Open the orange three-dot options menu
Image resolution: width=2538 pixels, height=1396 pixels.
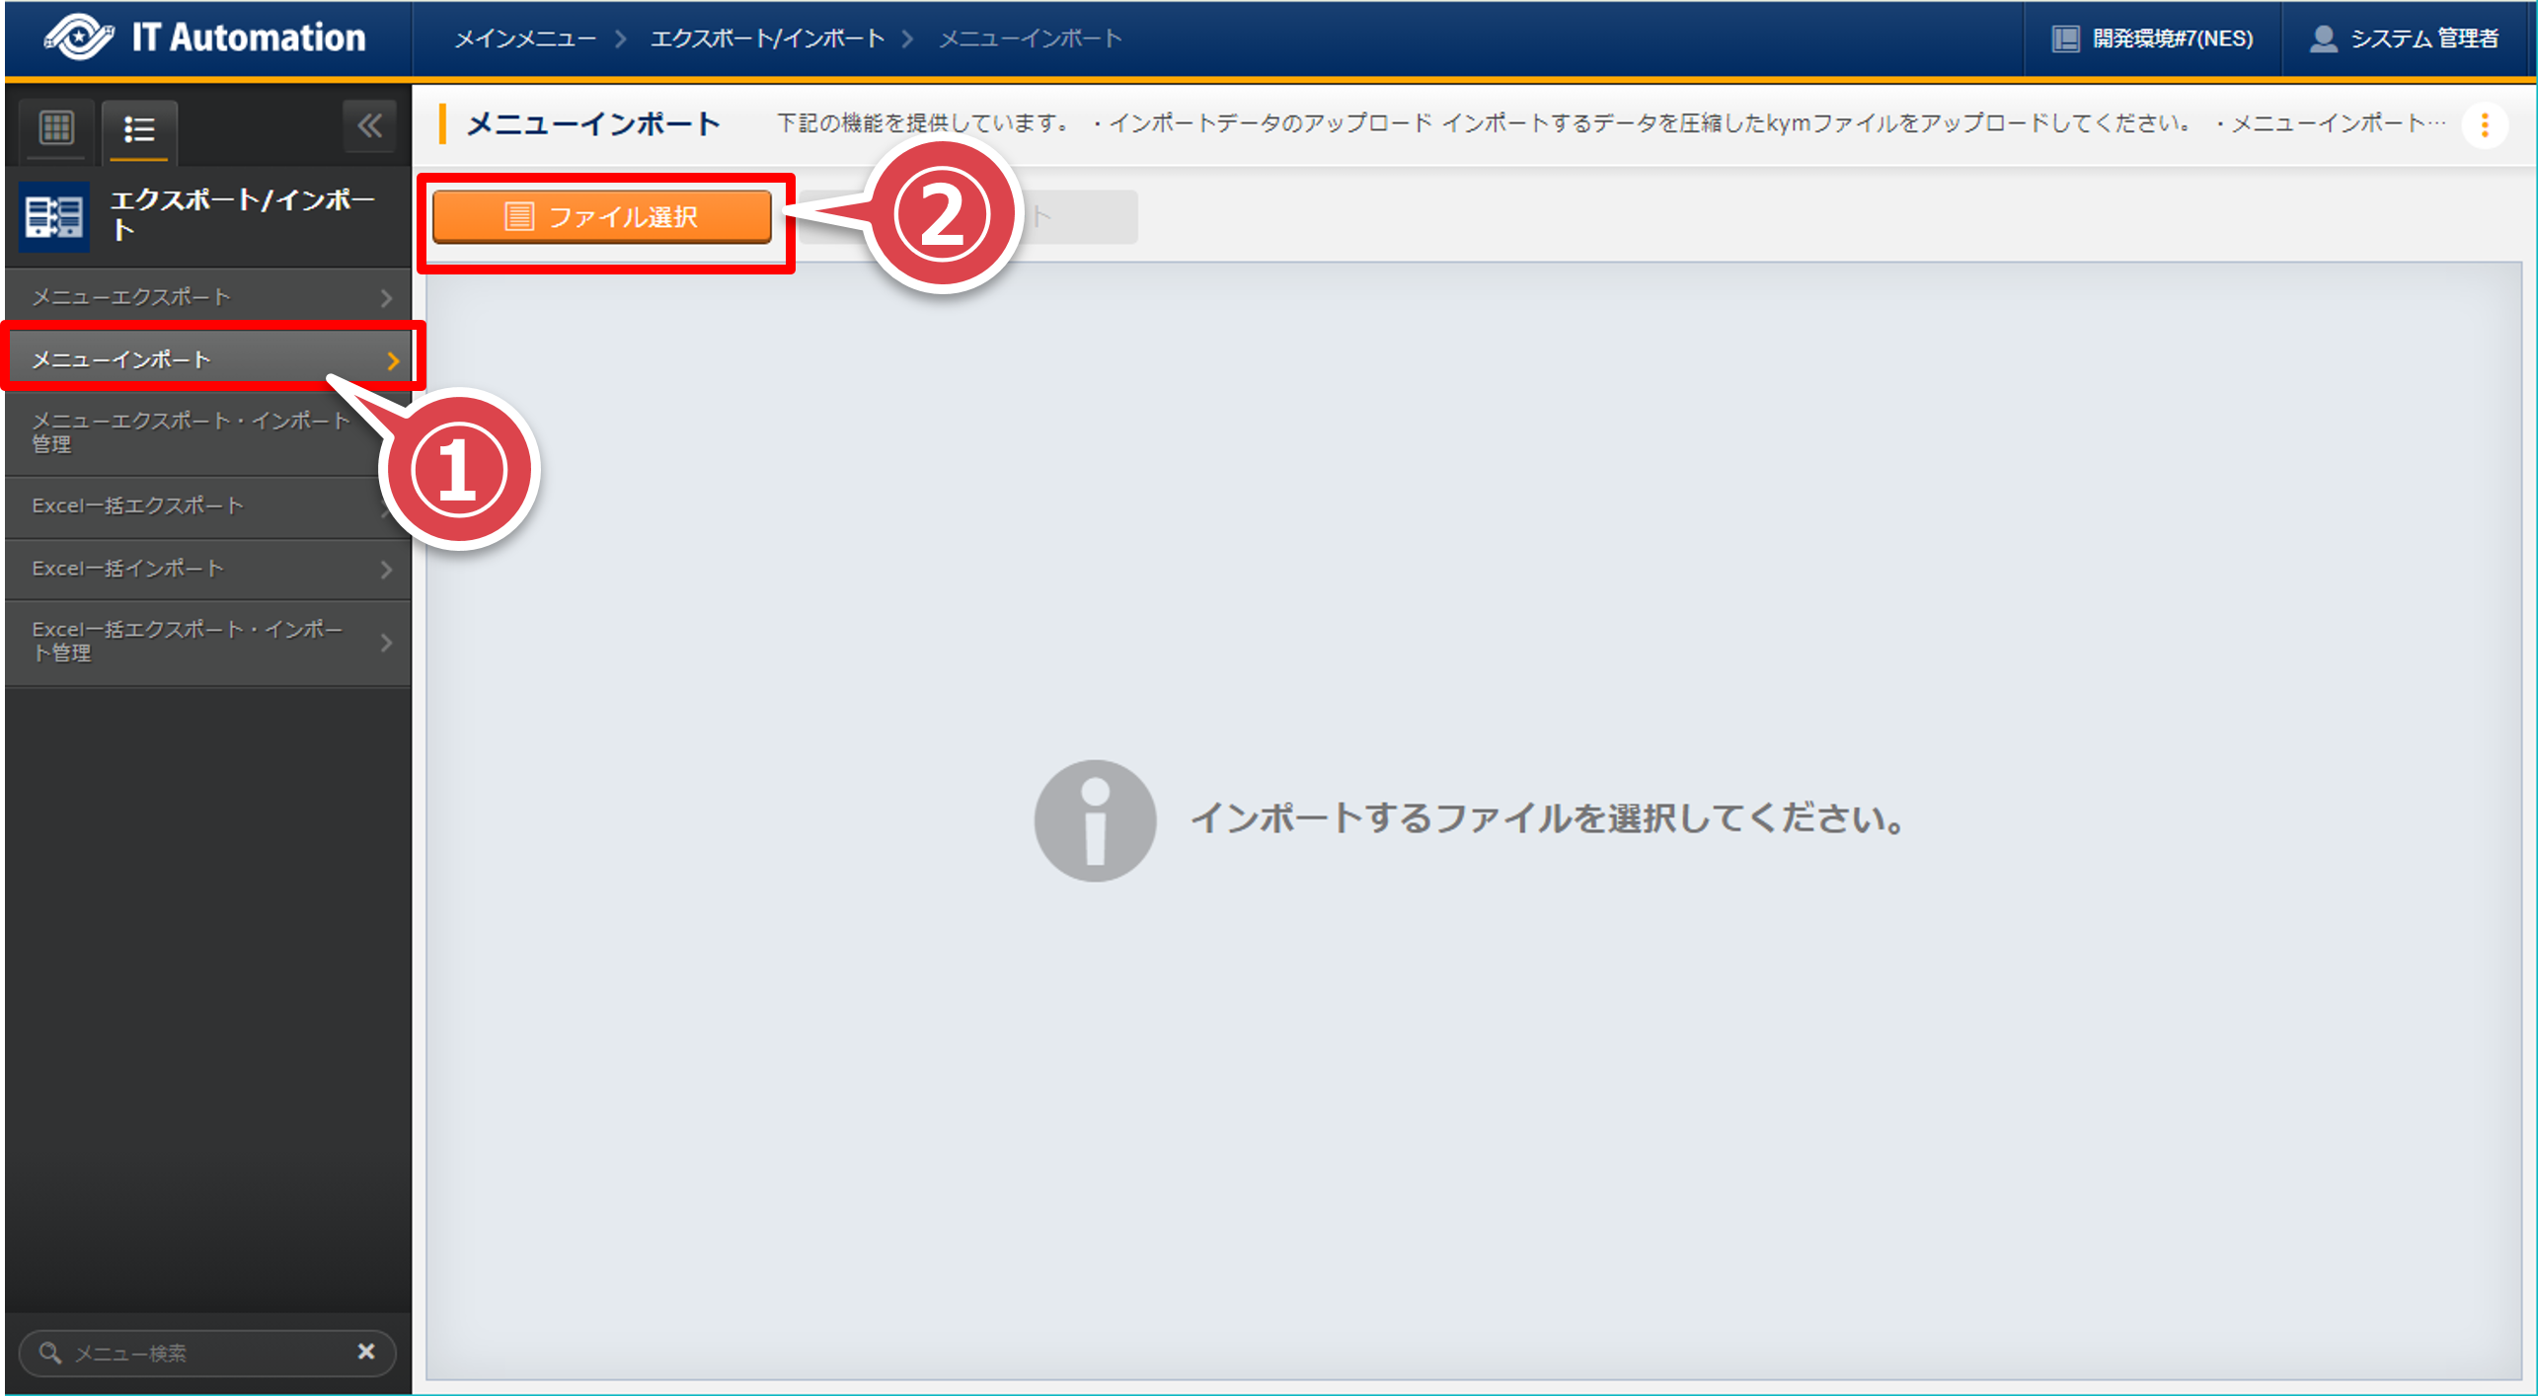(2485, 125)
